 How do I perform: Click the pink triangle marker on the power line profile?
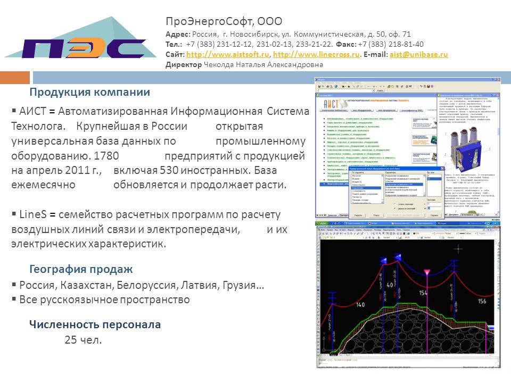click(426, 272)
